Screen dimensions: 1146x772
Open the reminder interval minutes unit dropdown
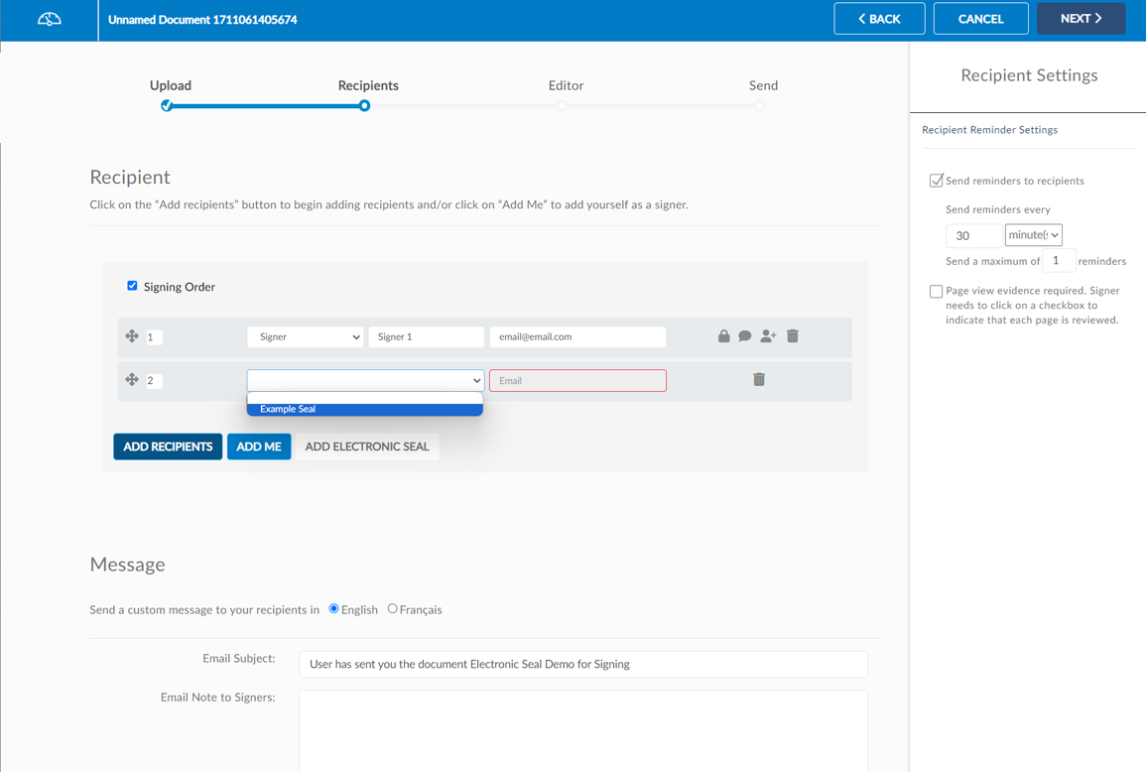[x=1033, y=235]
